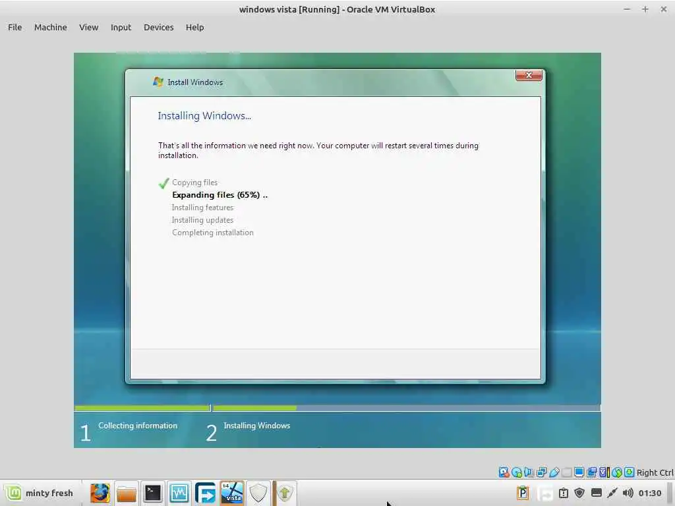The height and width of the screenshot is (506, 675).
Task: Open the terminal from the taskbar
Action: pos(153,493)
